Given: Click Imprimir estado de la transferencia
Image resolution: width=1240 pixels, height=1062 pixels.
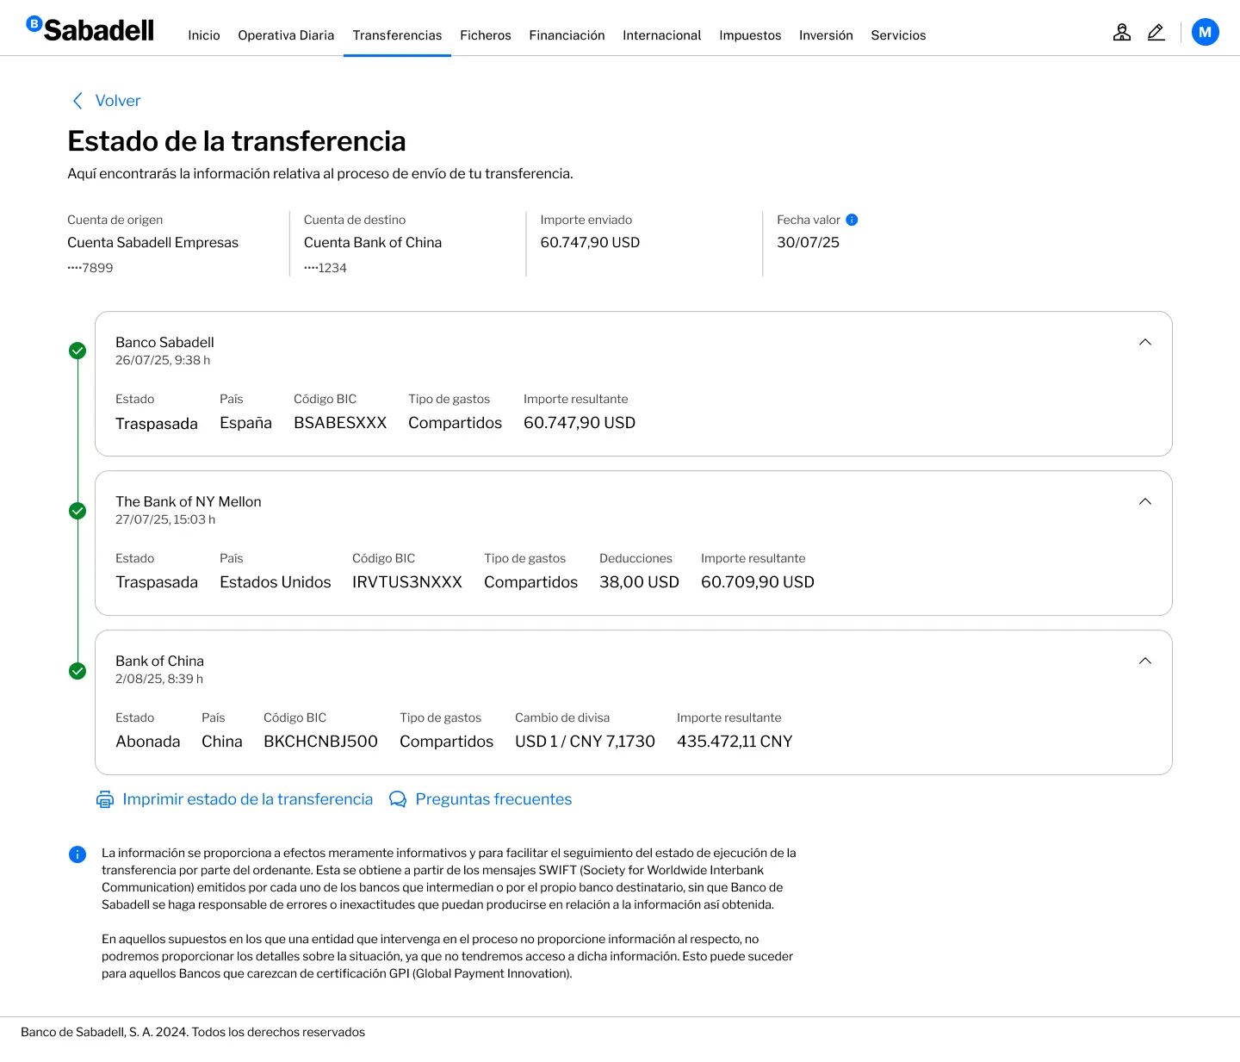Looking at the screenshot, I should coord(247,799).
